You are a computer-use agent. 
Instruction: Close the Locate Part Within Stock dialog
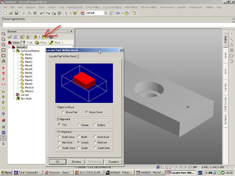click(121, 50)
